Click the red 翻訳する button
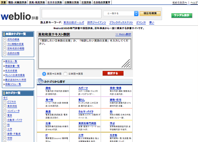The width and height of the screenshot is (198, 142). click(x=113, y=73)
